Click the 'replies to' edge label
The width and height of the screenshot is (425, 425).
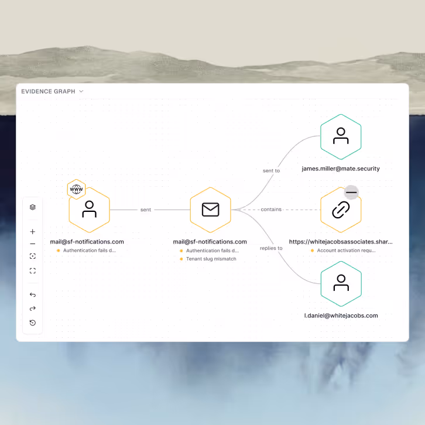(271, 248)
